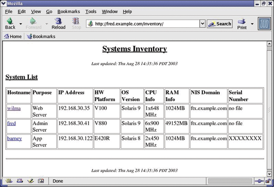
Task: Open the barney hostname link
Action: 16,139
